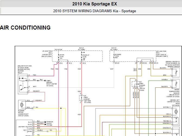Screen dimensions: 182x136
Task: Click the GRN/BLK wire label
Action: click(165, 80)
